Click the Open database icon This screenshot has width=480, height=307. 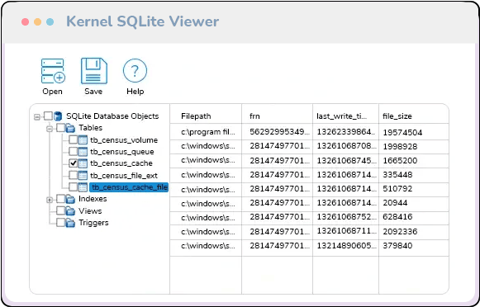tap(53, 71)
